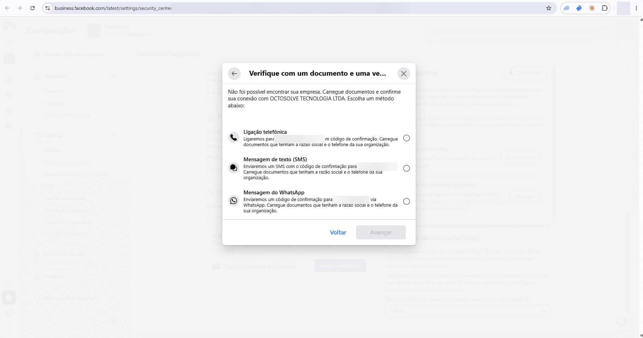Open Parceiros in the settings menu

[55, 103]
